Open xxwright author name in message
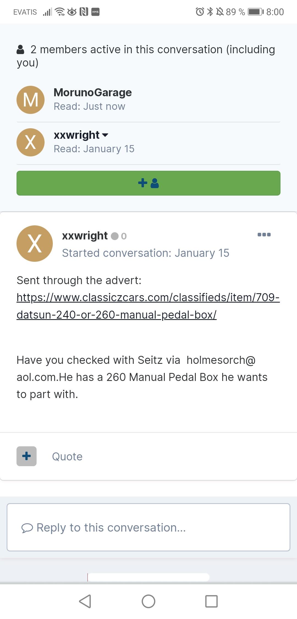This screenshot has width=297, height=619. coord(85,236)
